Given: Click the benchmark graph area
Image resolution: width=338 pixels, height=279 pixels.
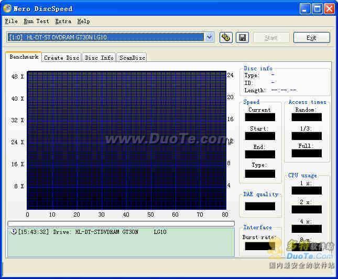Looking at the screenshot, I should pos(126,140).
